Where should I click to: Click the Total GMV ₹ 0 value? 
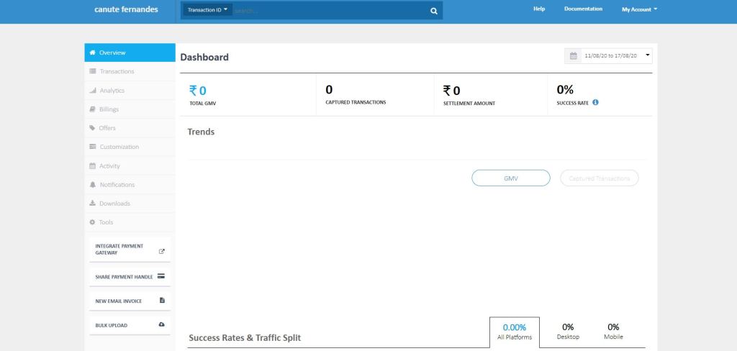pyautogui.click(x=198, y=91)
